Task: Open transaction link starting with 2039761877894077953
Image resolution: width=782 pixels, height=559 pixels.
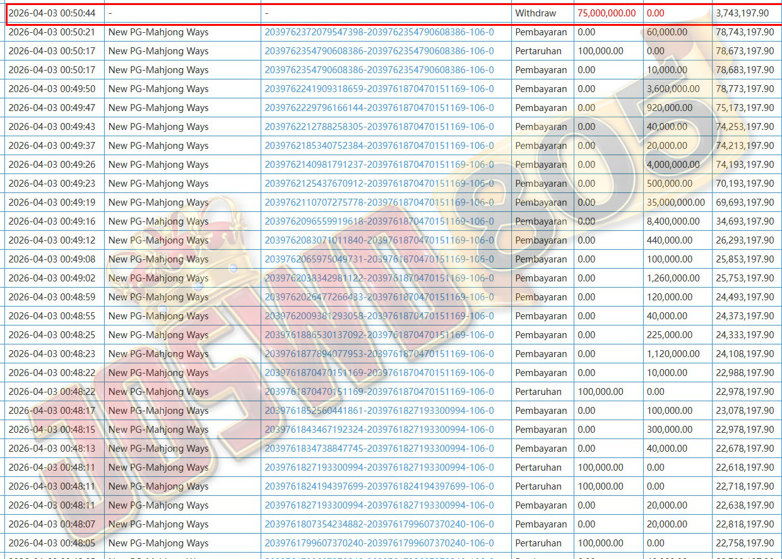Action: (x=379, y=354)
